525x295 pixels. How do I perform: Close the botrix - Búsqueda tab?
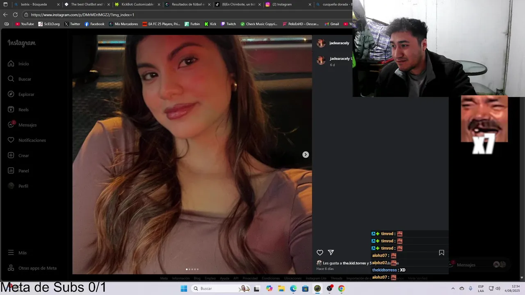(x=58, y=5)
